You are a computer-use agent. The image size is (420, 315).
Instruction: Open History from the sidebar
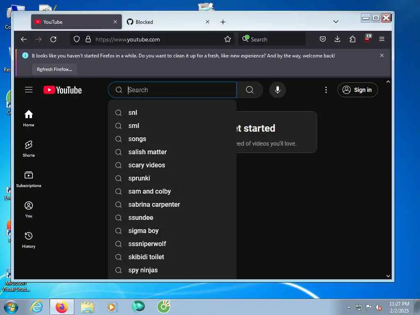coord(29,240)
